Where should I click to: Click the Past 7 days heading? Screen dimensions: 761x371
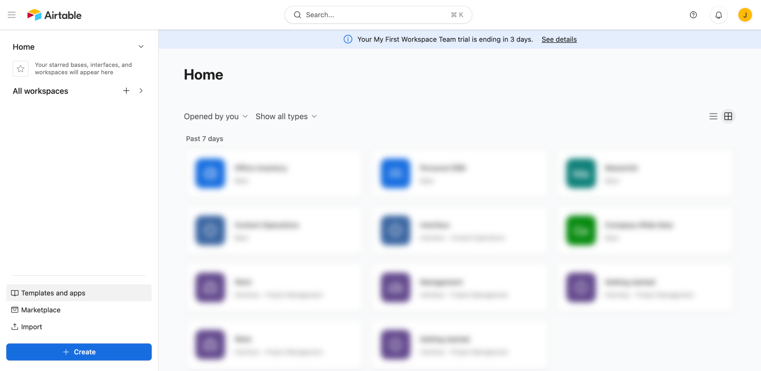click(x=205, y=139)
